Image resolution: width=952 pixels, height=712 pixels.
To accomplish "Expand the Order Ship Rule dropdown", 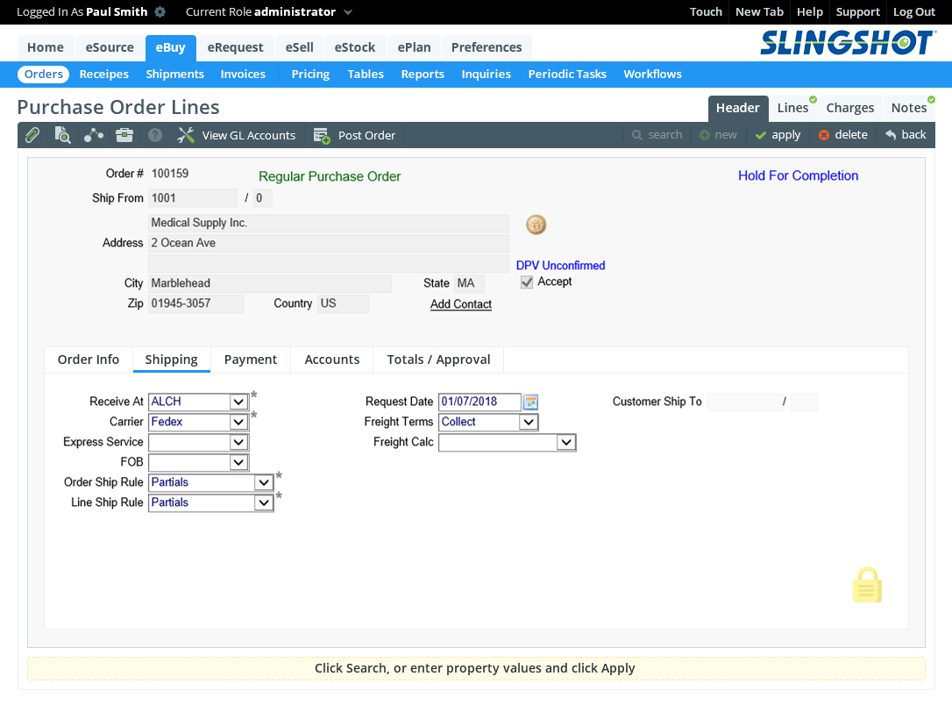I will tap(263, 482).
